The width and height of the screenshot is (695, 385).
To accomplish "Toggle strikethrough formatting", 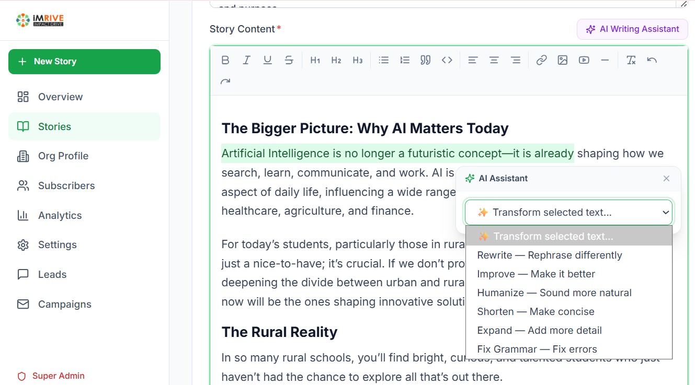I will tap(289, 60).
